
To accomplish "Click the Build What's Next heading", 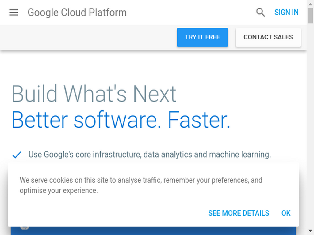I will (x=94, y=94).
